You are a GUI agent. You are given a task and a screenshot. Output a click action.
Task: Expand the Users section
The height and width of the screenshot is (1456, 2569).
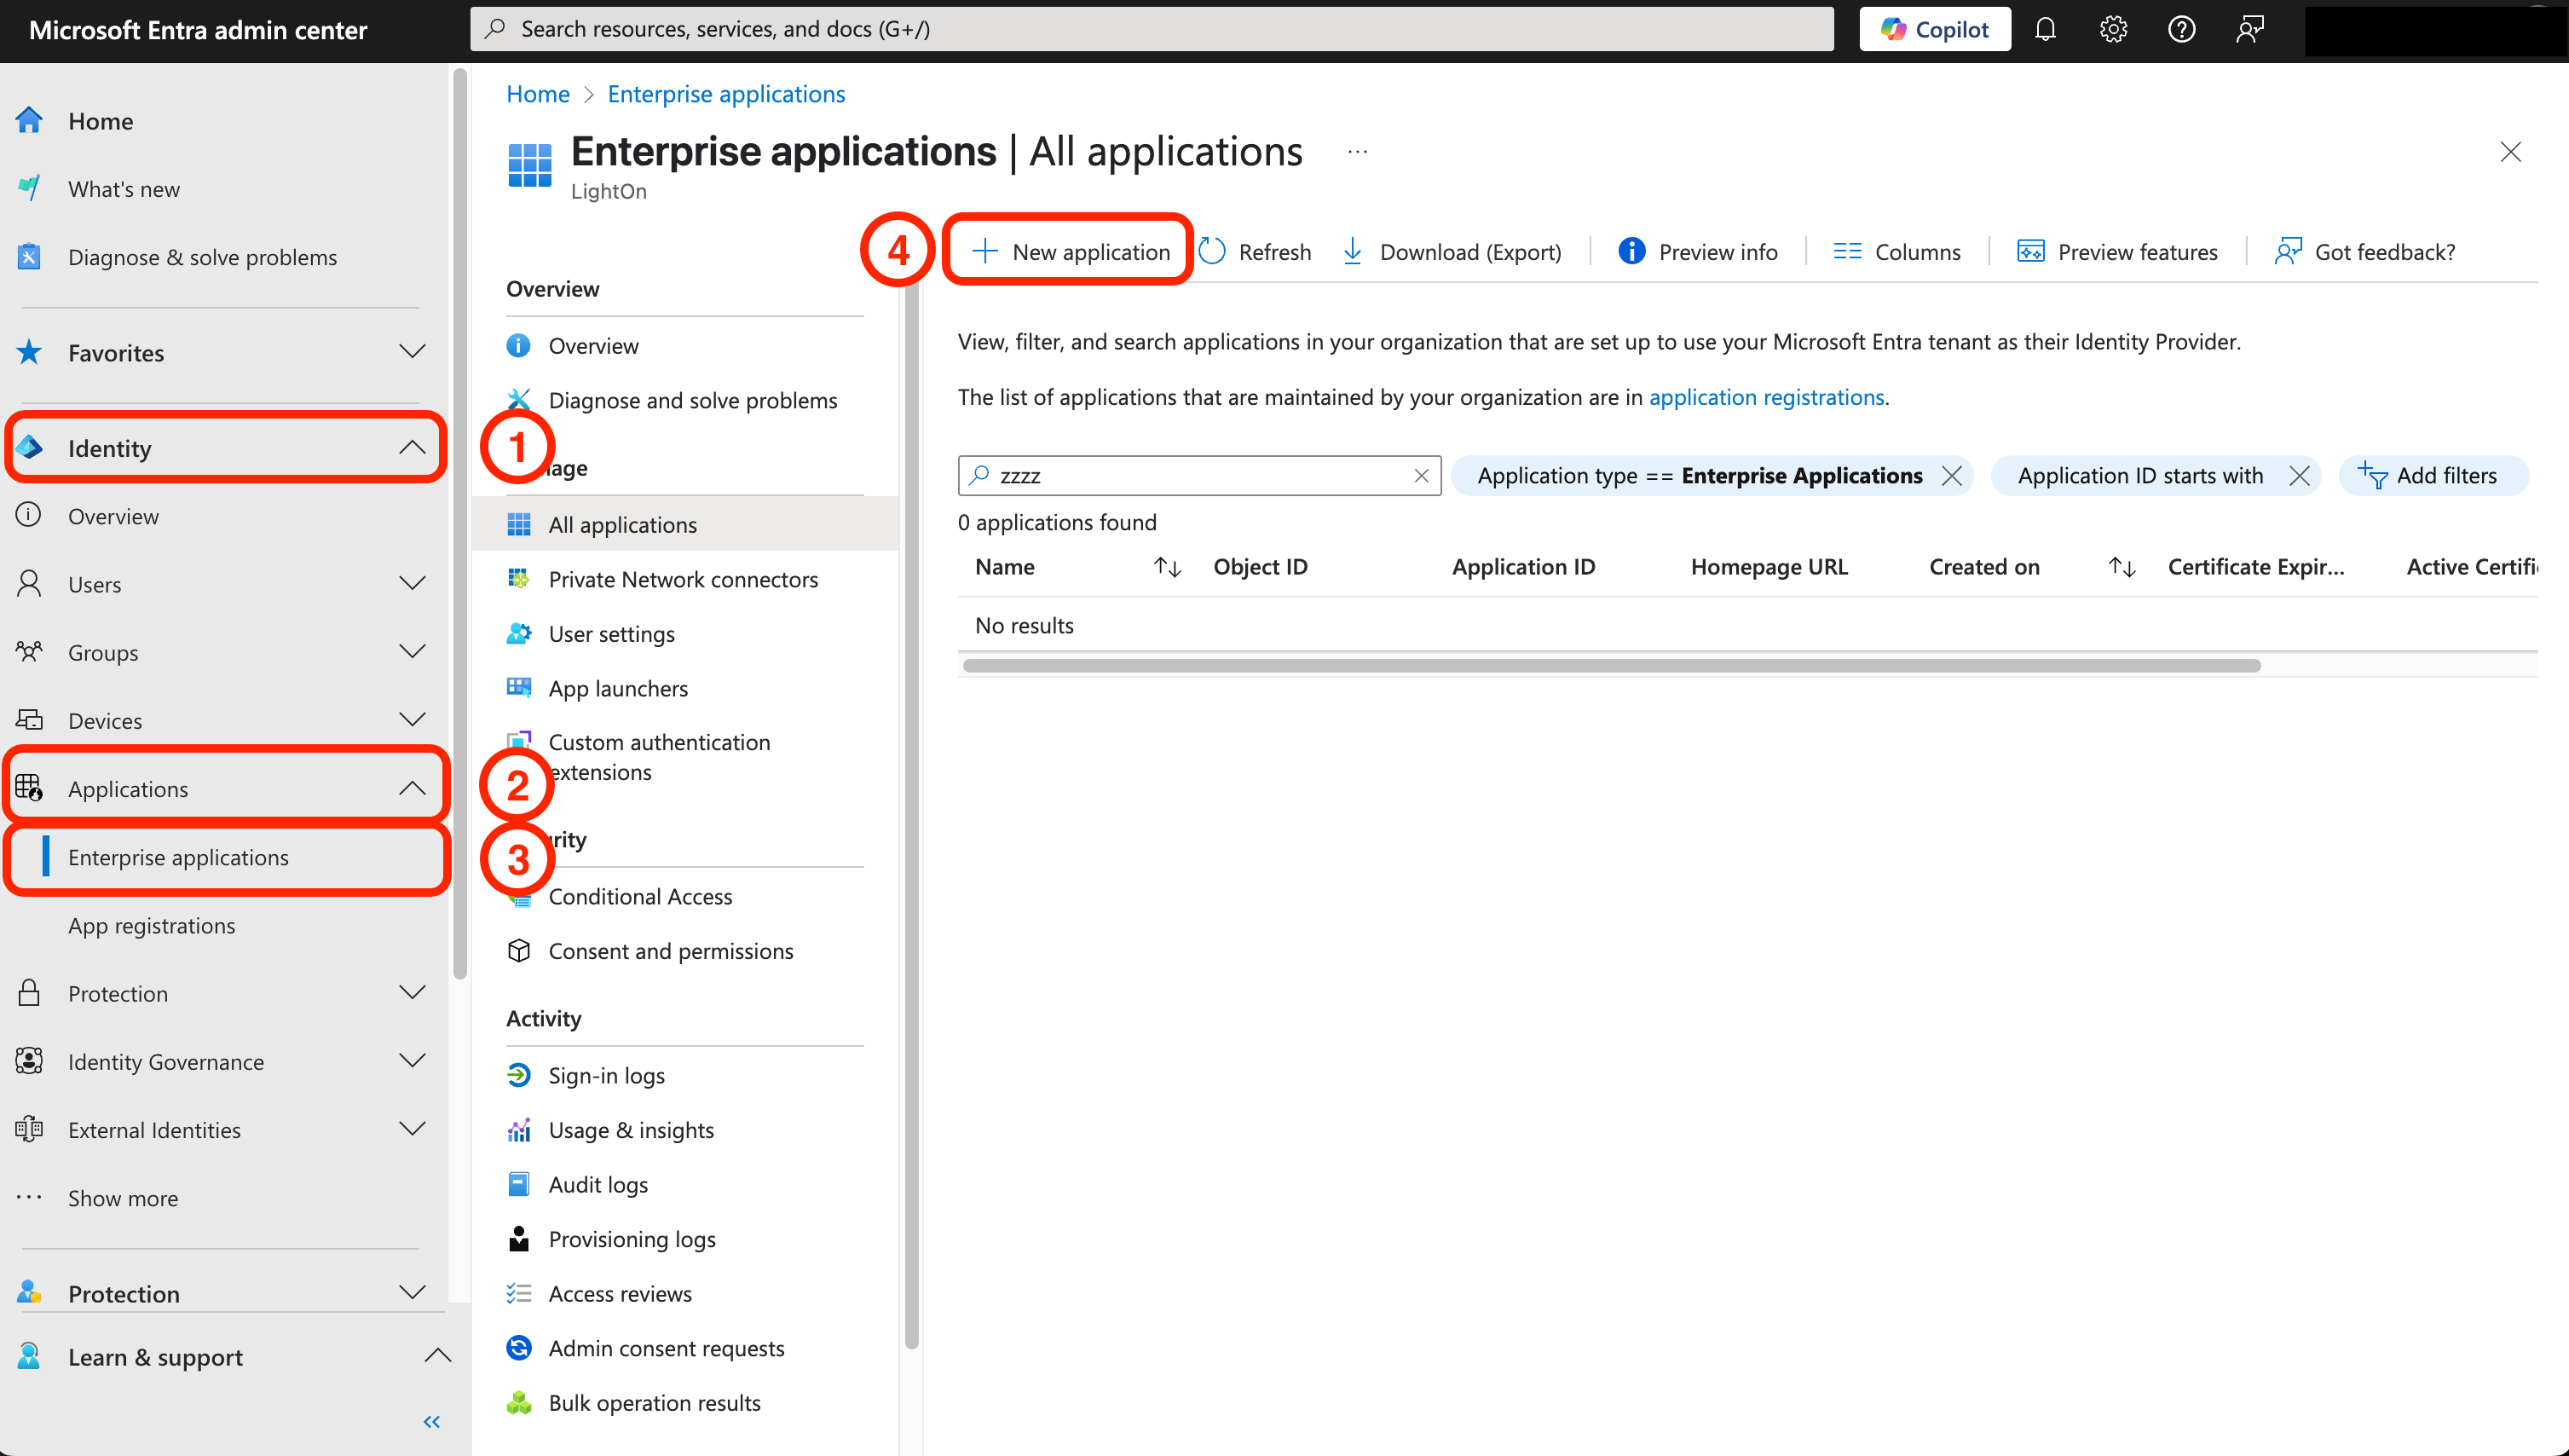[x=412, y=584]
